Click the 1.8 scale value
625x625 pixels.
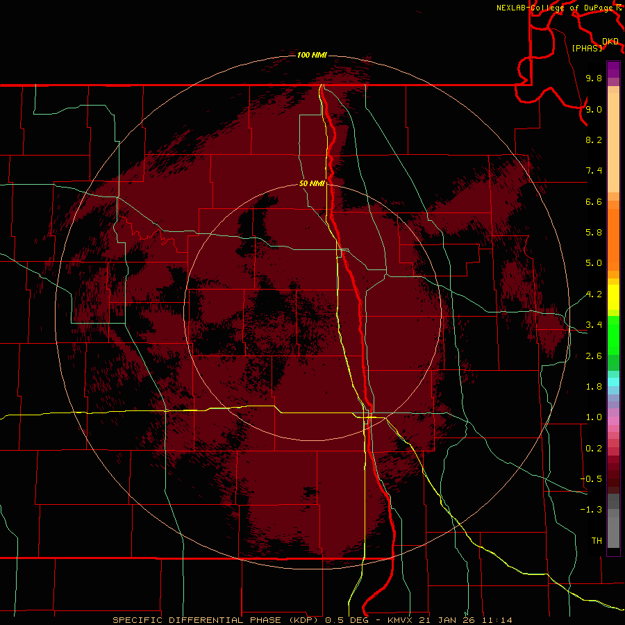click(x=594, y=387)
